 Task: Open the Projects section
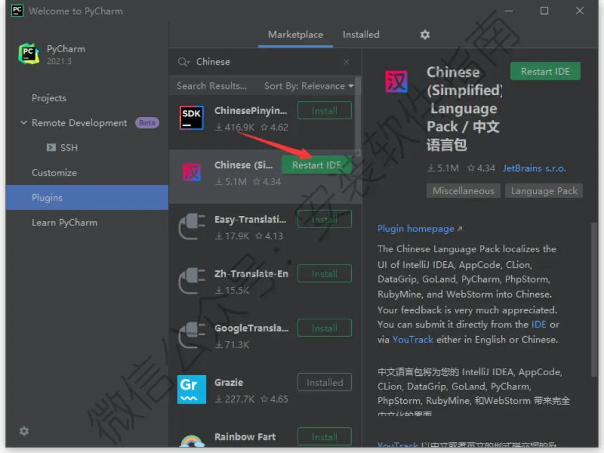click(x=49, y=98)
